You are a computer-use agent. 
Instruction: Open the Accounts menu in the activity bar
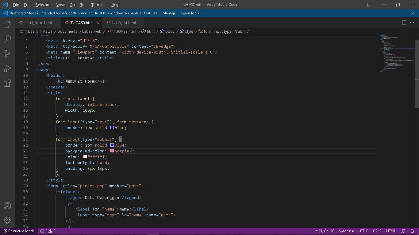tap(7, 206)
